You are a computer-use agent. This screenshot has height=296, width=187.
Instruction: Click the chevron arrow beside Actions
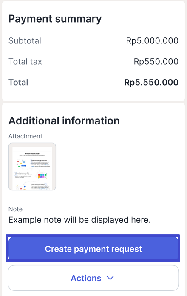[x=110, y=278]
